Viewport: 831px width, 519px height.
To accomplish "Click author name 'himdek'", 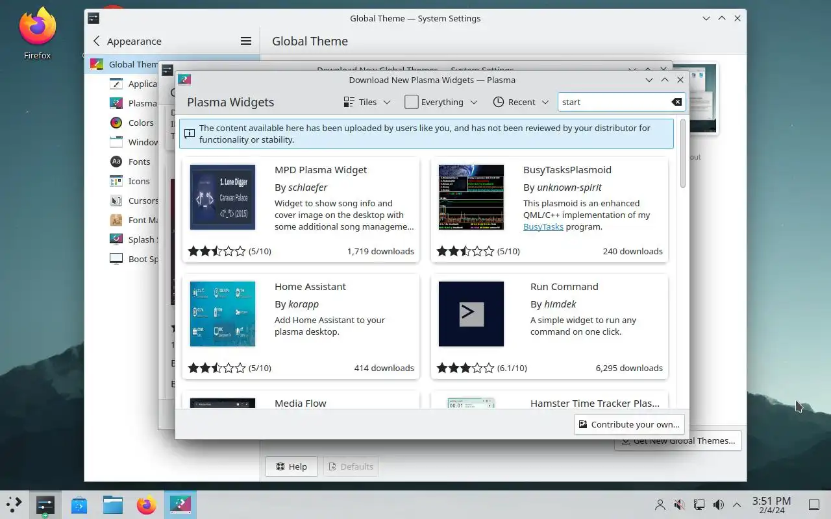I will 560,304.
